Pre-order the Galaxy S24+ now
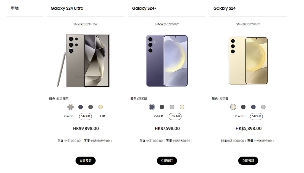Viewport: 304px width, 173px height. click(x=167, y=161)
